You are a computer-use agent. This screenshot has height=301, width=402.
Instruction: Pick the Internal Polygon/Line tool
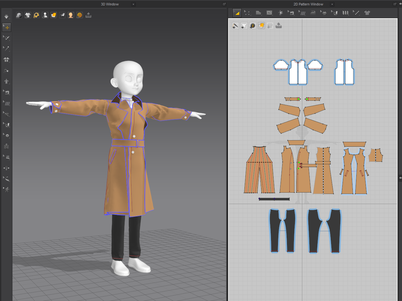(x=269, y=13)
